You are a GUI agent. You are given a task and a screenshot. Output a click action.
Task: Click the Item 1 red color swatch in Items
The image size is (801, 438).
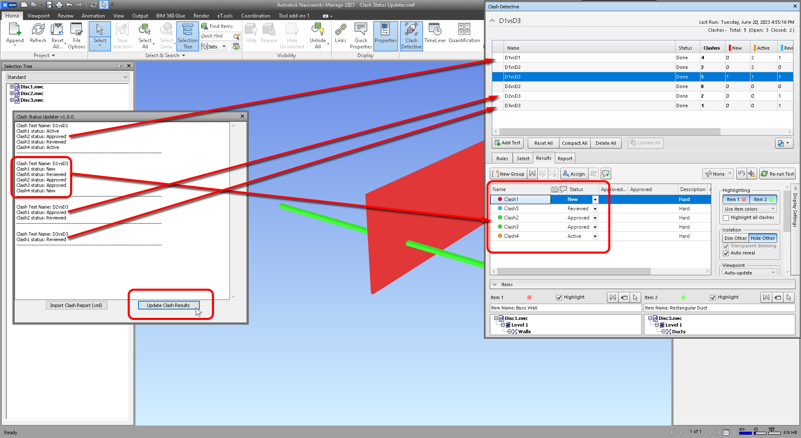coord(529,297)
